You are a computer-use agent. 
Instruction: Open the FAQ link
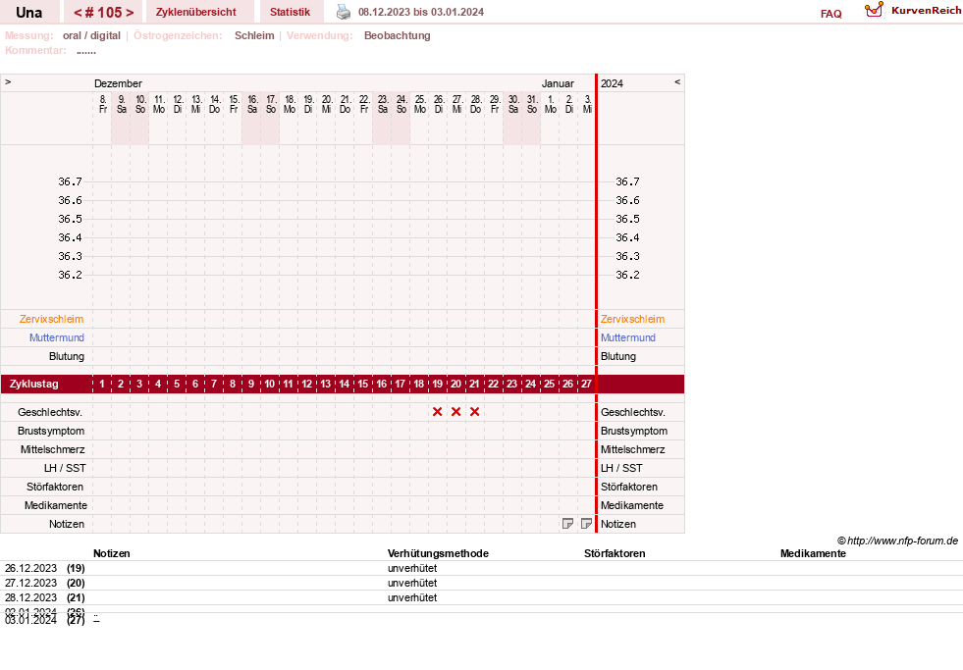(830, 14)
